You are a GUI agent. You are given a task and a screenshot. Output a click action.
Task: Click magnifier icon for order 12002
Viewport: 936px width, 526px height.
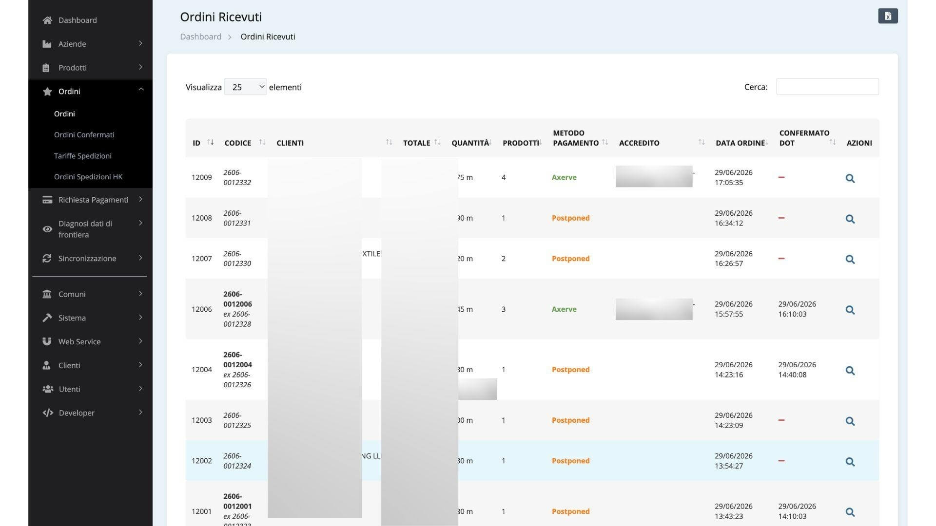pos(850,462)
